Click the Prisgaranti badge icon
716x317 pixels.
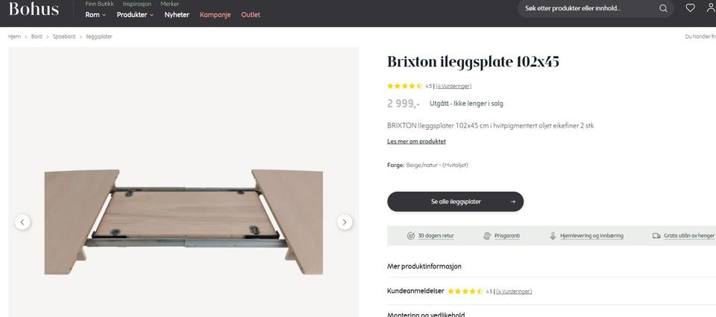point(487,236)
